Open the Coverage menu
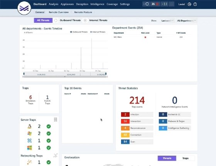The height and width of the screenshot is (166, 216). pyautogui.click(x=112, y=4)
